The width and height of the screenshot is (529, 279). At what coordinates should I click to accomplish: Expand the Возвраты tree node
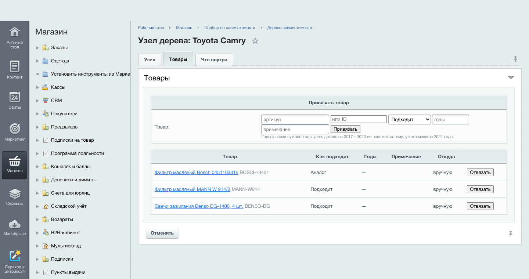tap(37, 220)
